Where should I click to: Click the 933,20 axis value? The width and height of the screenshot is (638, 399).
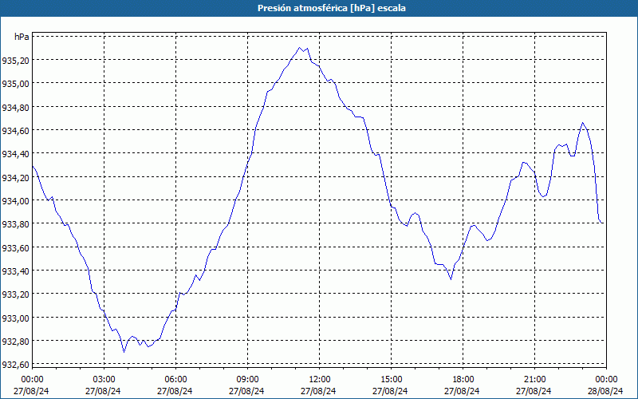[x=16, y=294]
